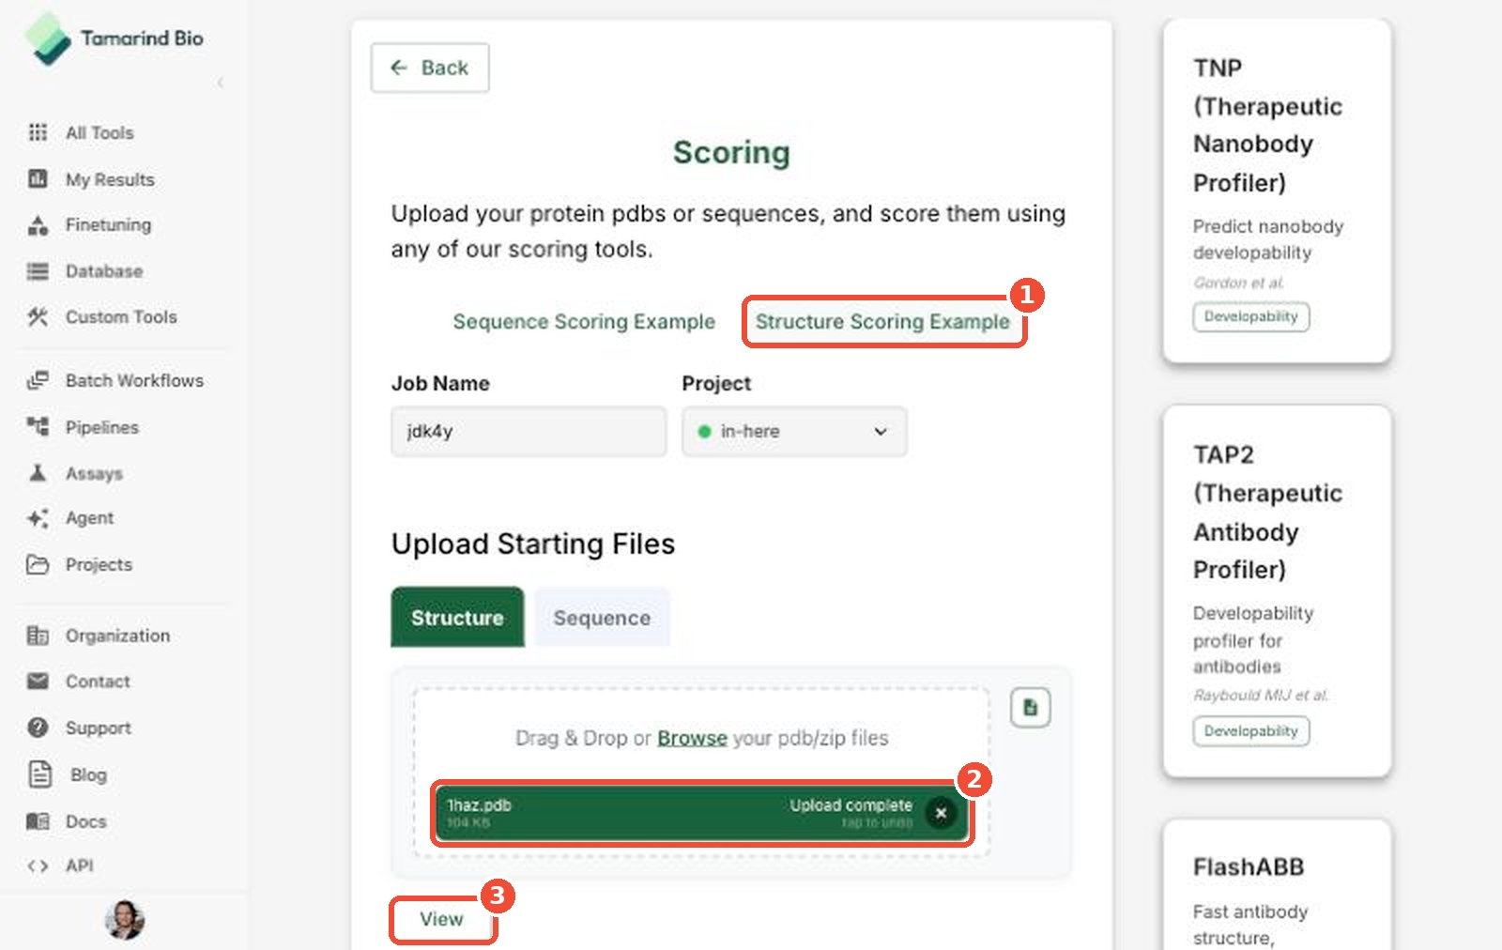Browse for pdb/zip files link

point(692,738)
